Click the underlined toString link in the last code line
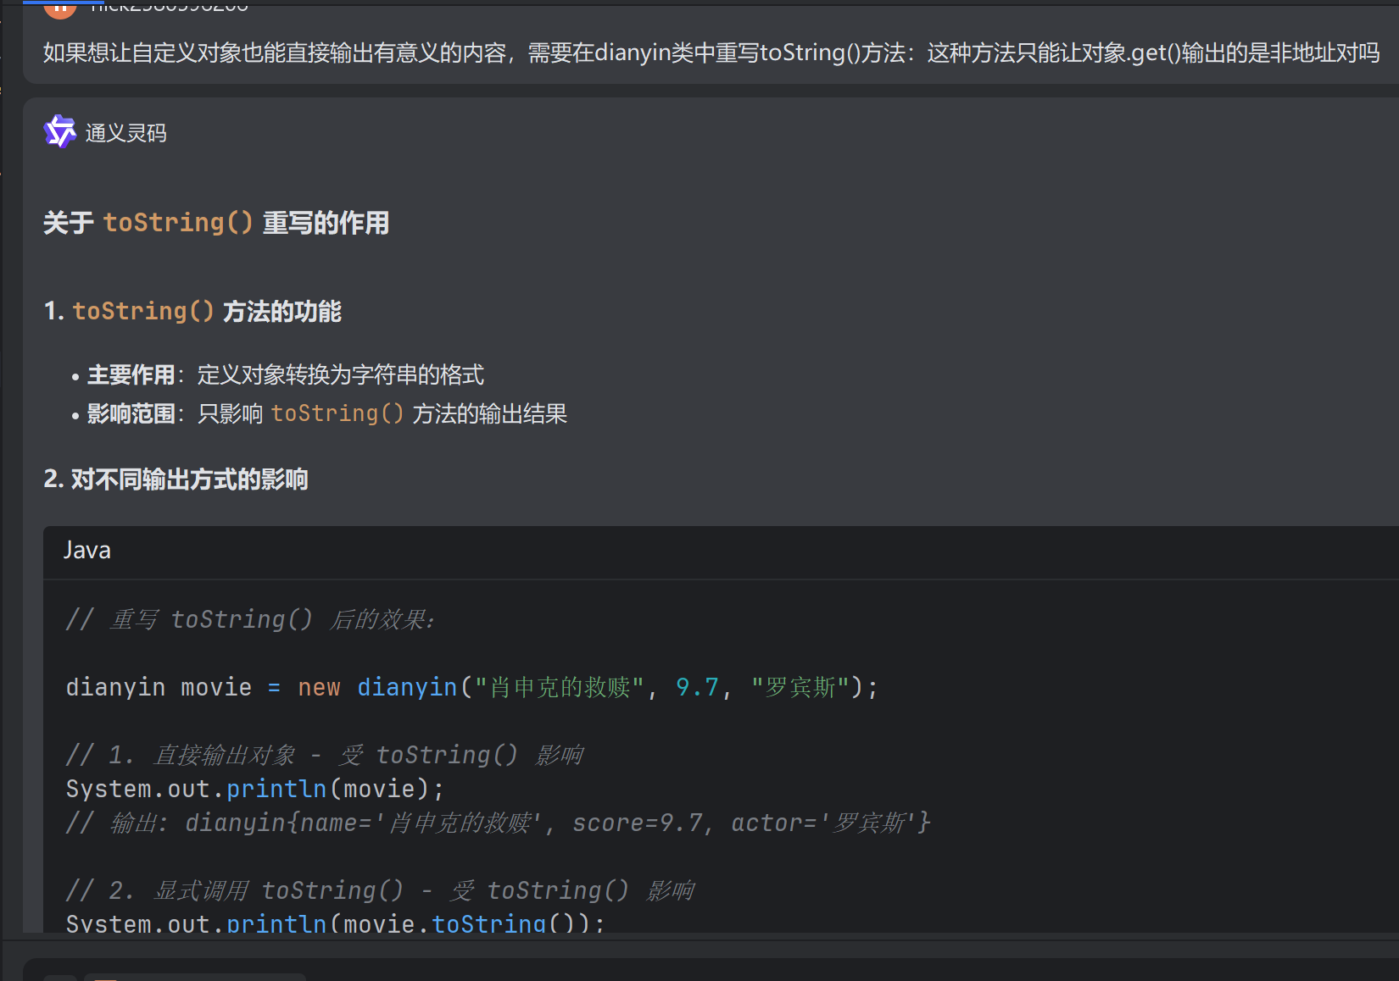This screenshot has width=1399, height=981. click(489, 923)
